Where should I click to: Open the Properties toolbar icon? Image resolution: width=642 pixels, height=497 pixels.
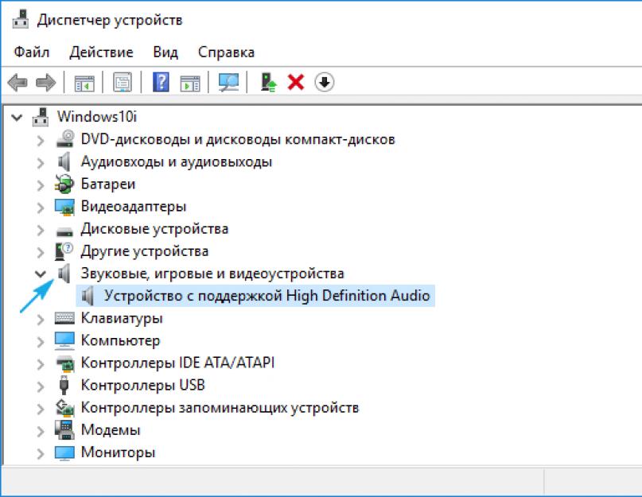click(x=122, y=82)
